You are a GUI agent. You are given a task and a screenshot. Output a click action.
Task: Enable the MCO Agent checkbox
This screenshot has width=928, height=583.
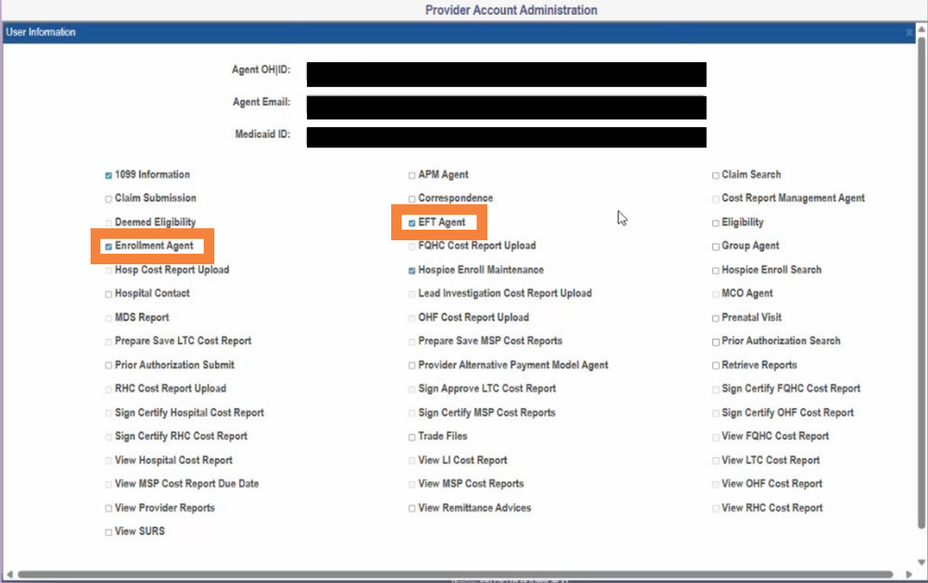[716, 294]
